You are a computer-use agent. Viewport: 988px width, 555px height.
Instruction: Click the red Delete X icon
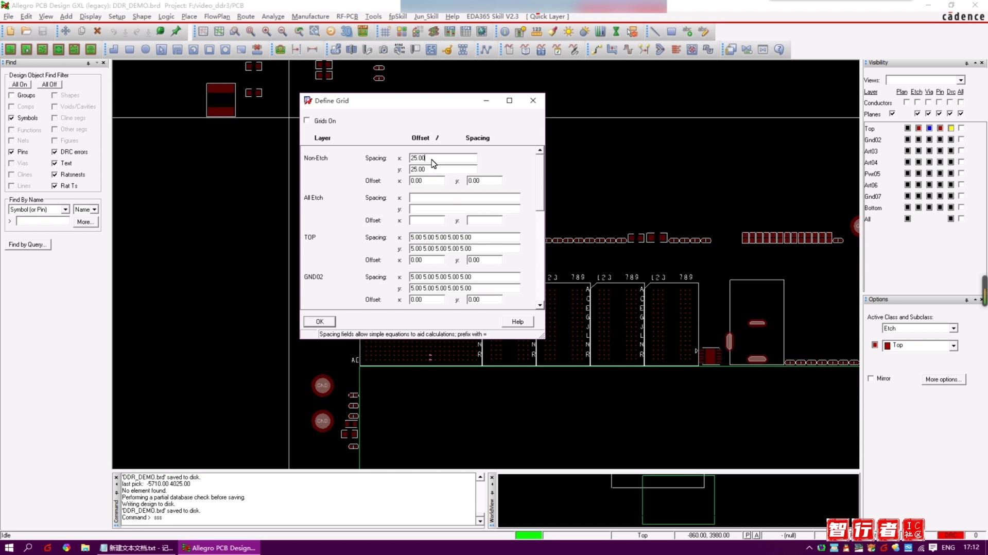click(x=97, y=31)
